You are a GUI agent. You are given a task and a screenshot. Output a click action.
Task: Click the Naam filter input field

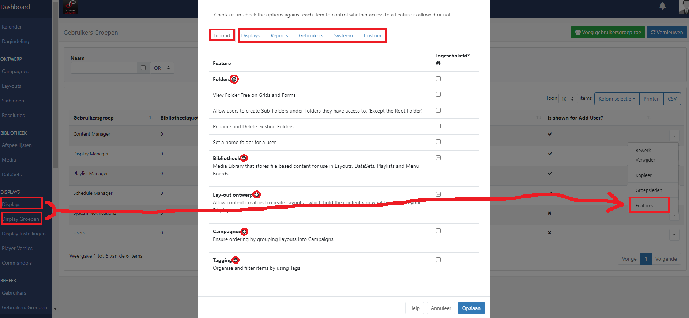coord(104,68)
